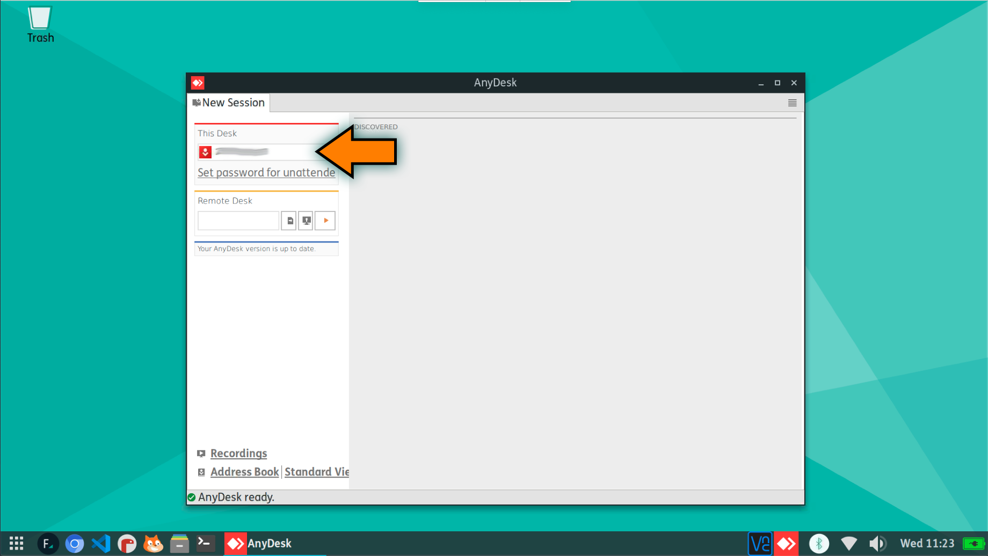Click the Remote Desk address input field

coord(238,221)
